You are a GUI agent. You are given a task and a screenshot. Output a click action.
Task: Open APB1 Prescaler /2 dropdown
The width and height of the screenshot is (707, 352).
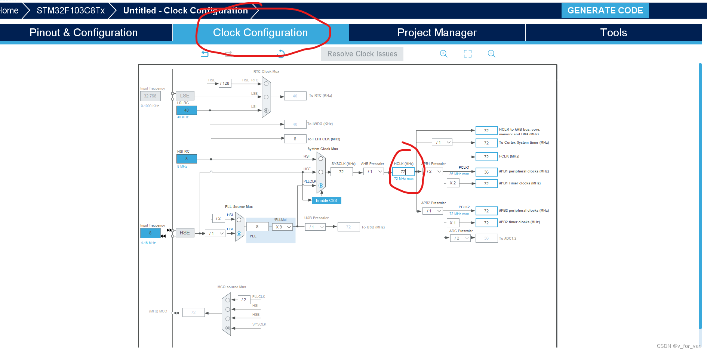pos(433,172)
